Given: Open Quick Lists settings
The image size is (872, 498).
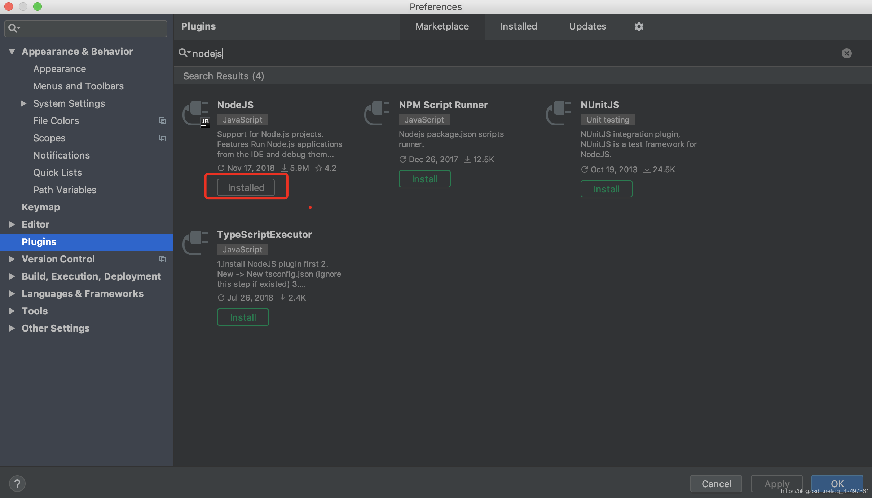Looking at the screenshot, I should (57, 173).
